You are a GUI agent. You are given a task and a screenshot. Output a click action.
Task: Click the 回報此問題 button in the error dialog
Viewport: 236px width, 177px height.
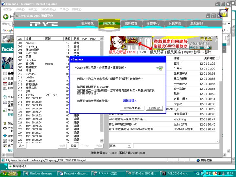132,108
